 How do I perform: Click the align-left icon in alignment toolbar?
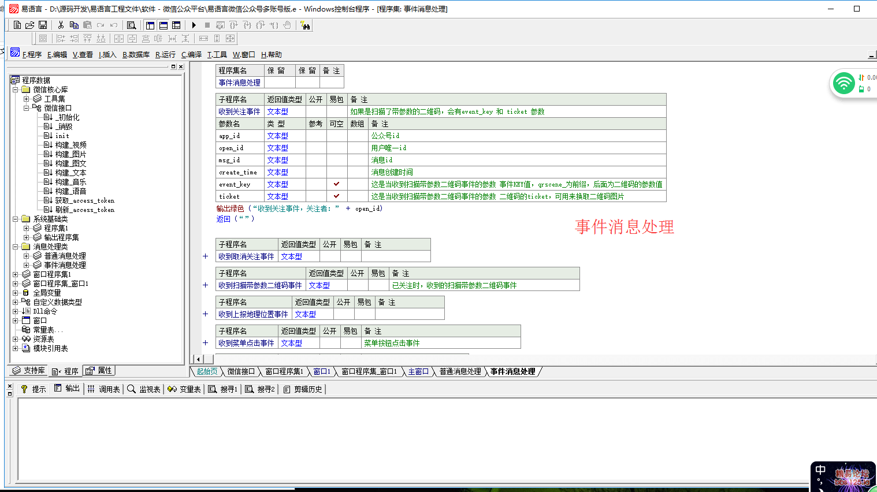pyautogui.click(x=61, y=38)
